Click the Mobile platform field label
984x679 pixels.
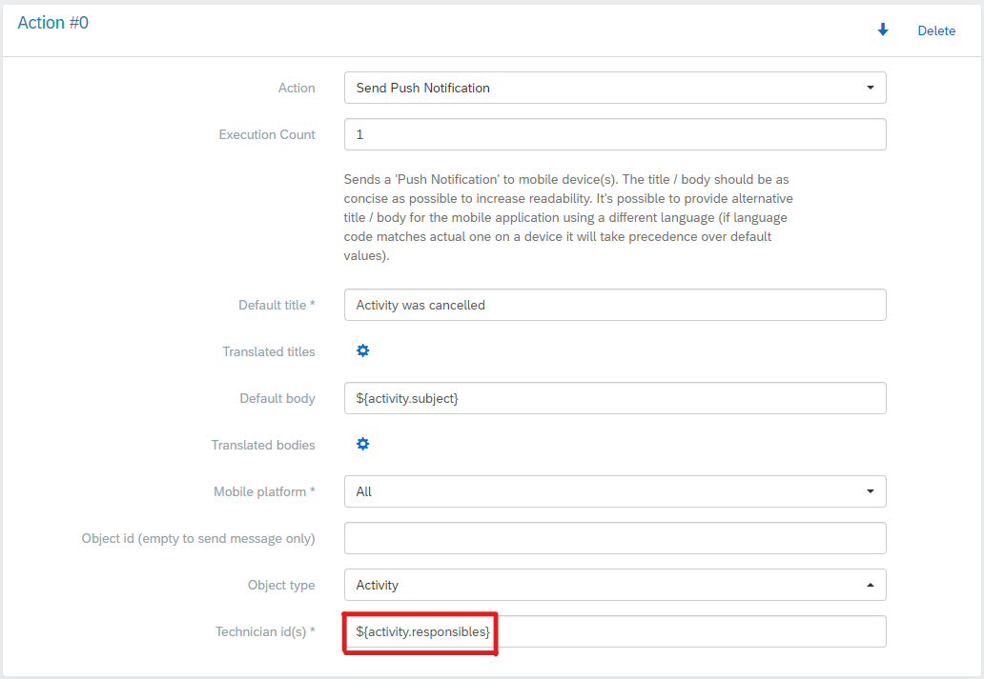(263, 491)
